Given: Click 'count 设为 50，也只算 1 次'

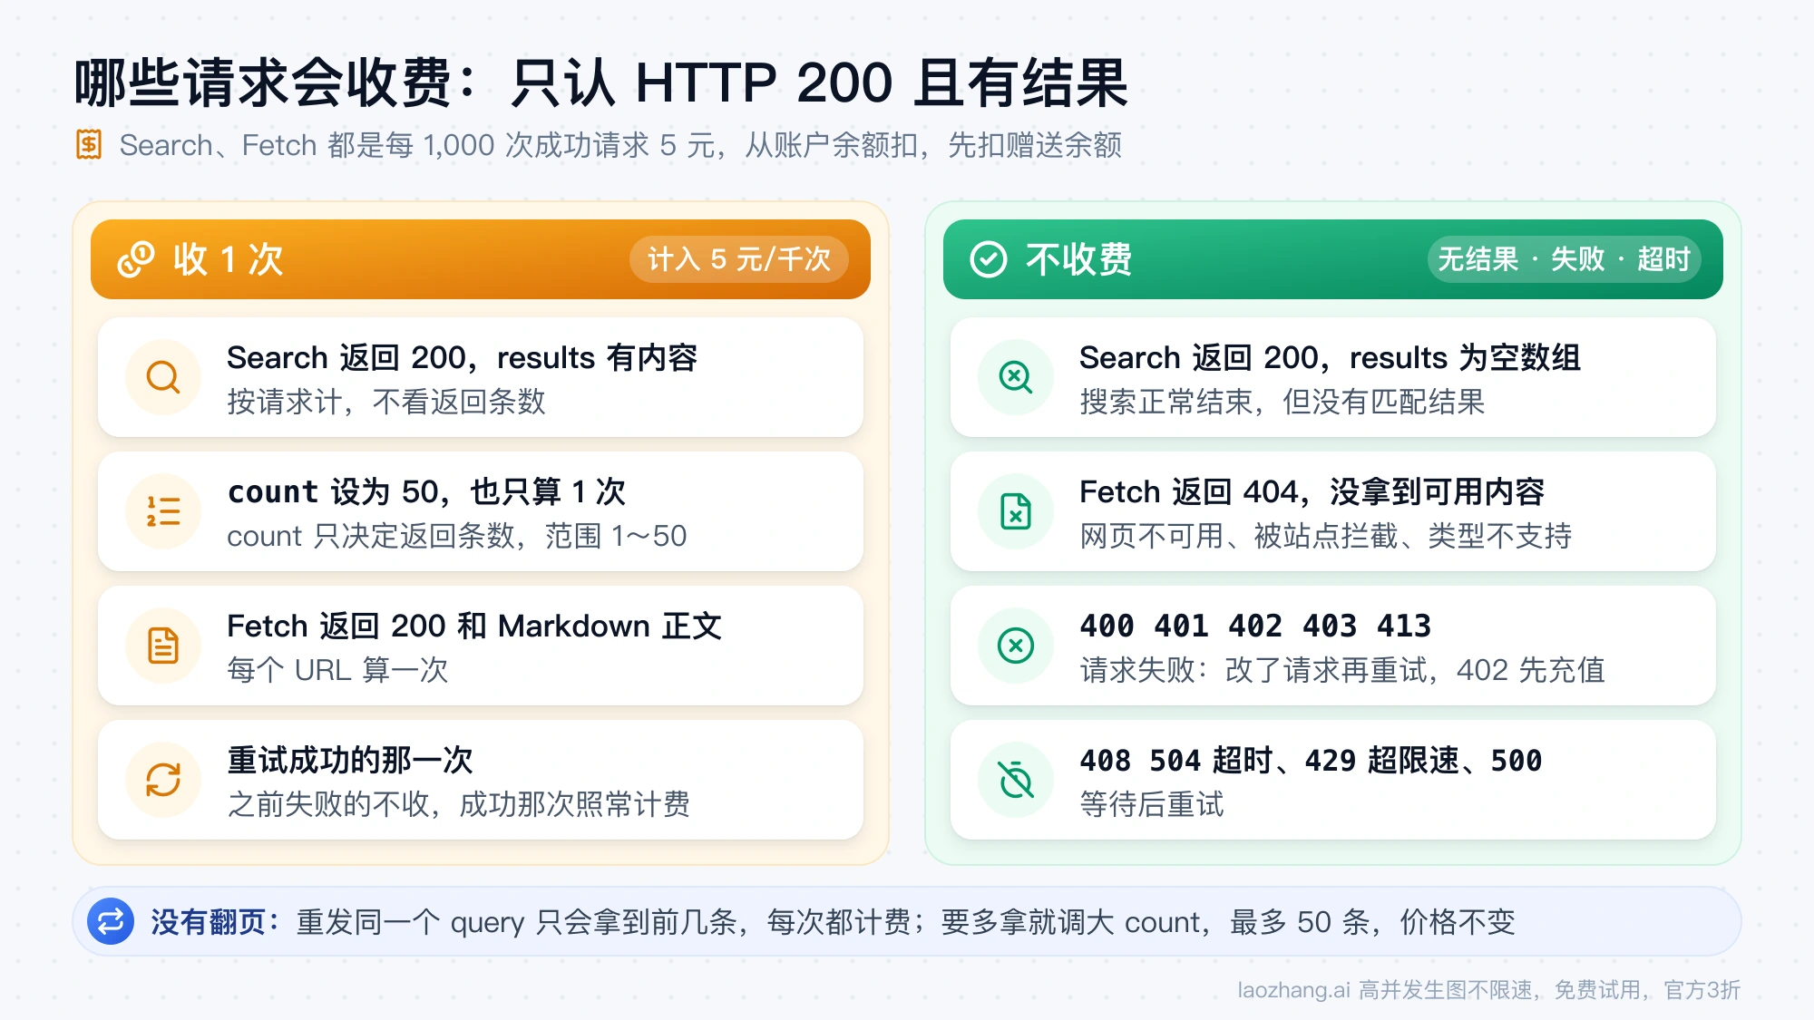Looking at the screenshot, I should point(426,491).
